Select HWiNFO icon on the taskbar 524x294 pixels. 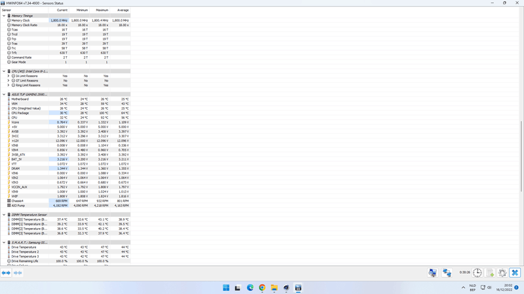pos(298,287)
